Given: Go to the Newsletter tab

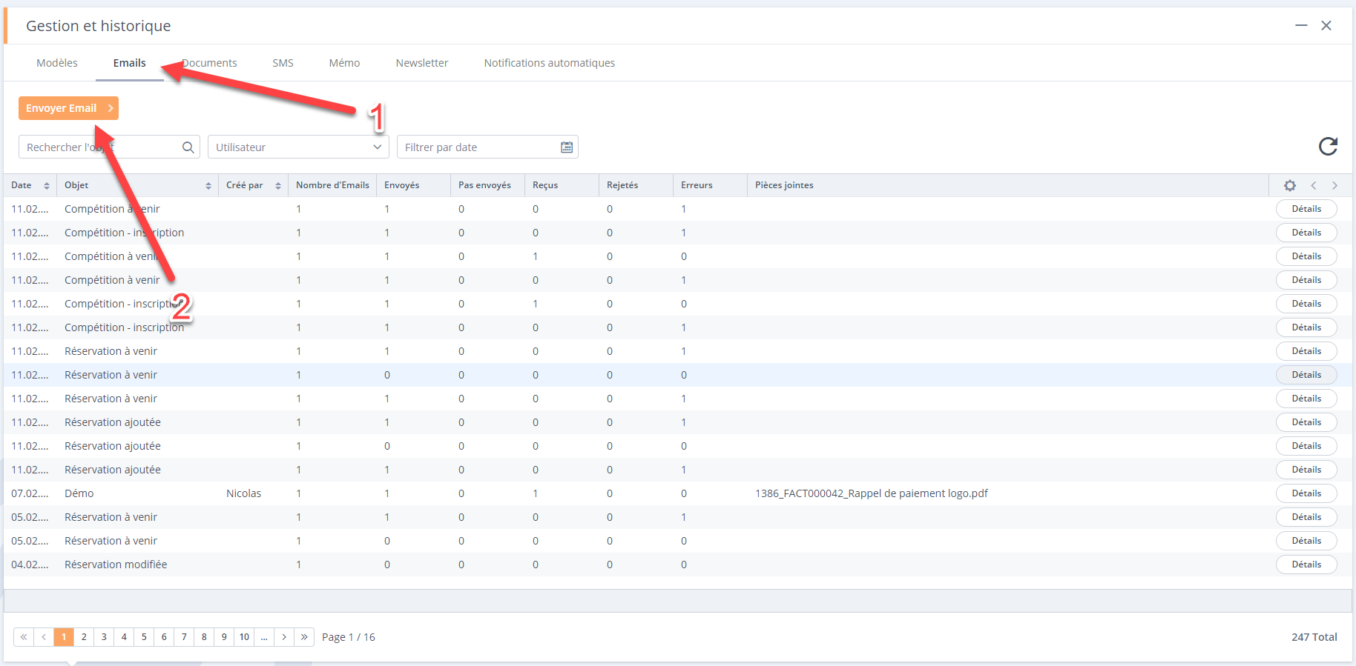Looking at the screenshot, I should 422,63.
